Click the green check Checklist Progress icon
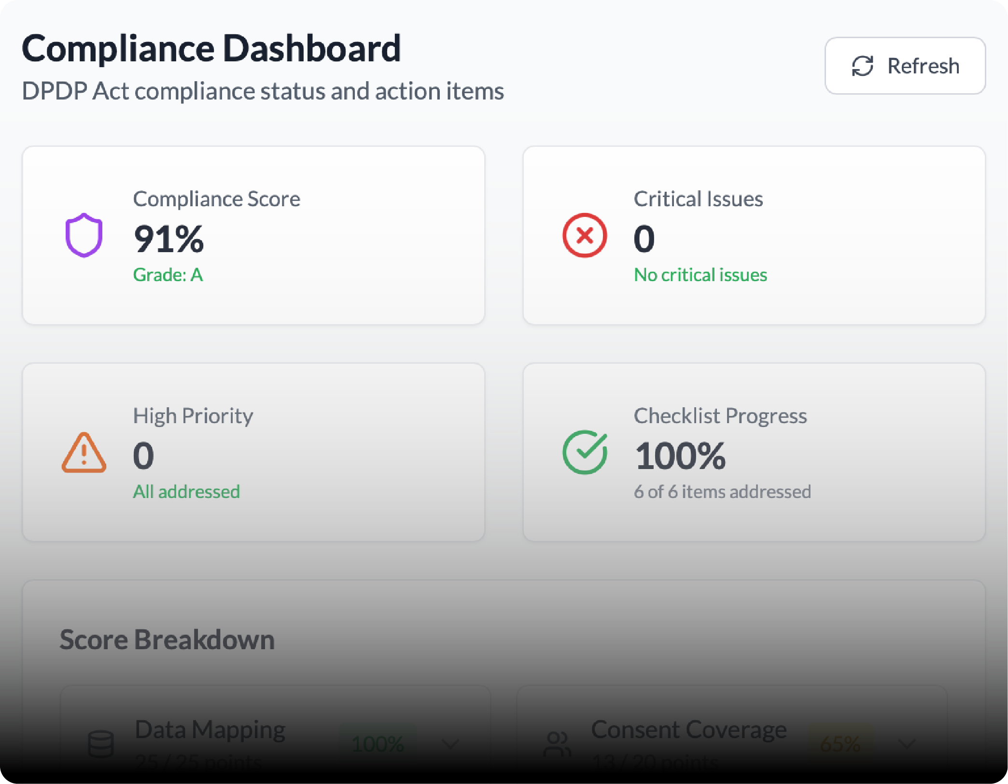Viewport: 1008px width, 784px height. (x=585, y=452)
